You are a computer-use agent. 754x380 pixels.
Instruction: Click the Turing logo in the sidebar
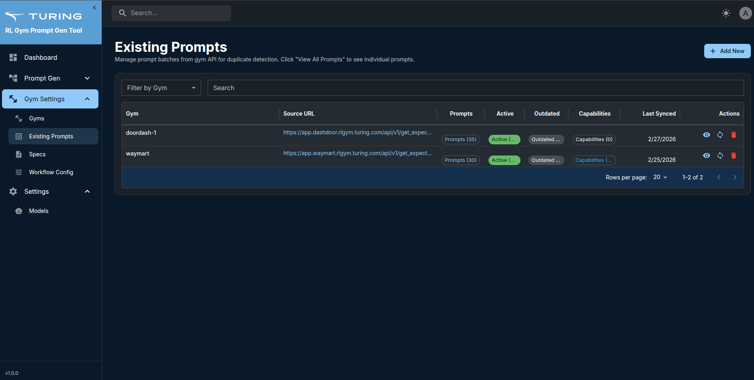(x=43, y=16)
